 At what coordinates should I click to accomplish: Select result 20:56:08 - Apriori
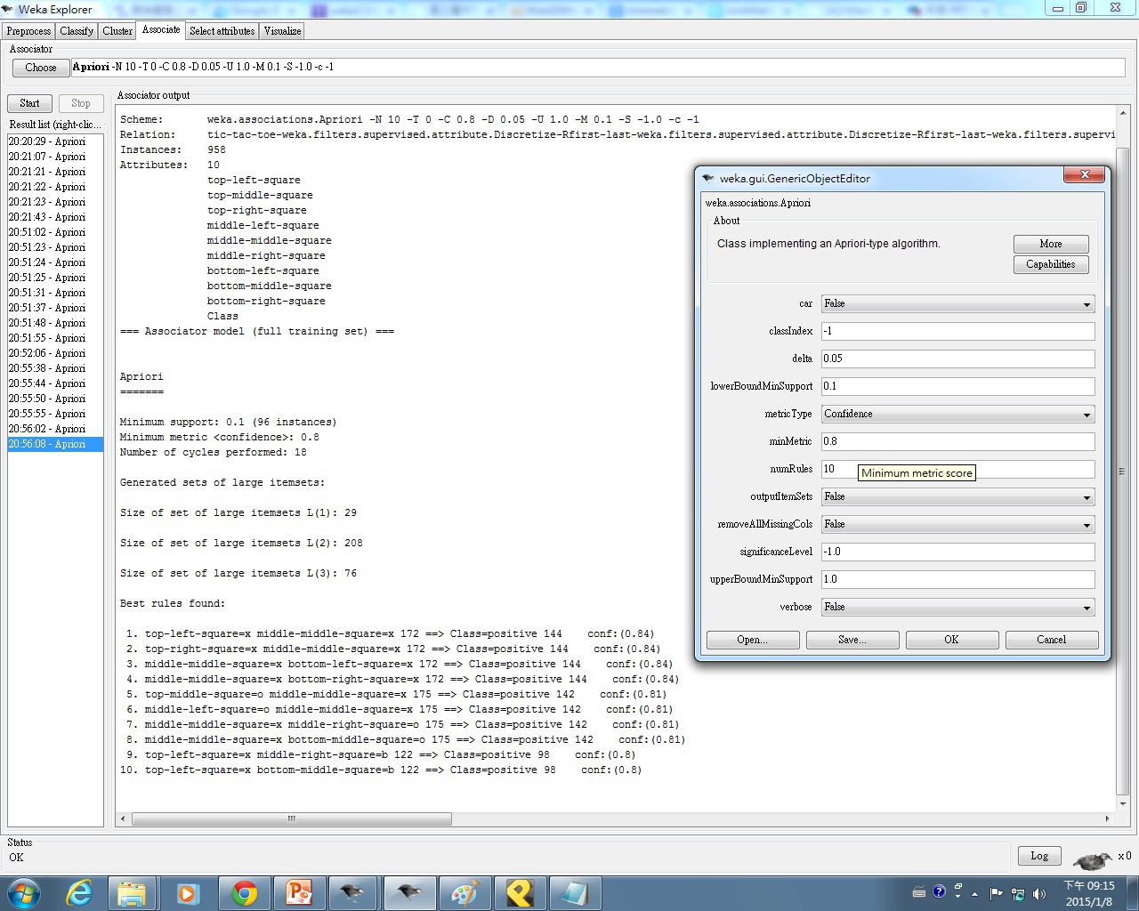click(x=55, y=444)
